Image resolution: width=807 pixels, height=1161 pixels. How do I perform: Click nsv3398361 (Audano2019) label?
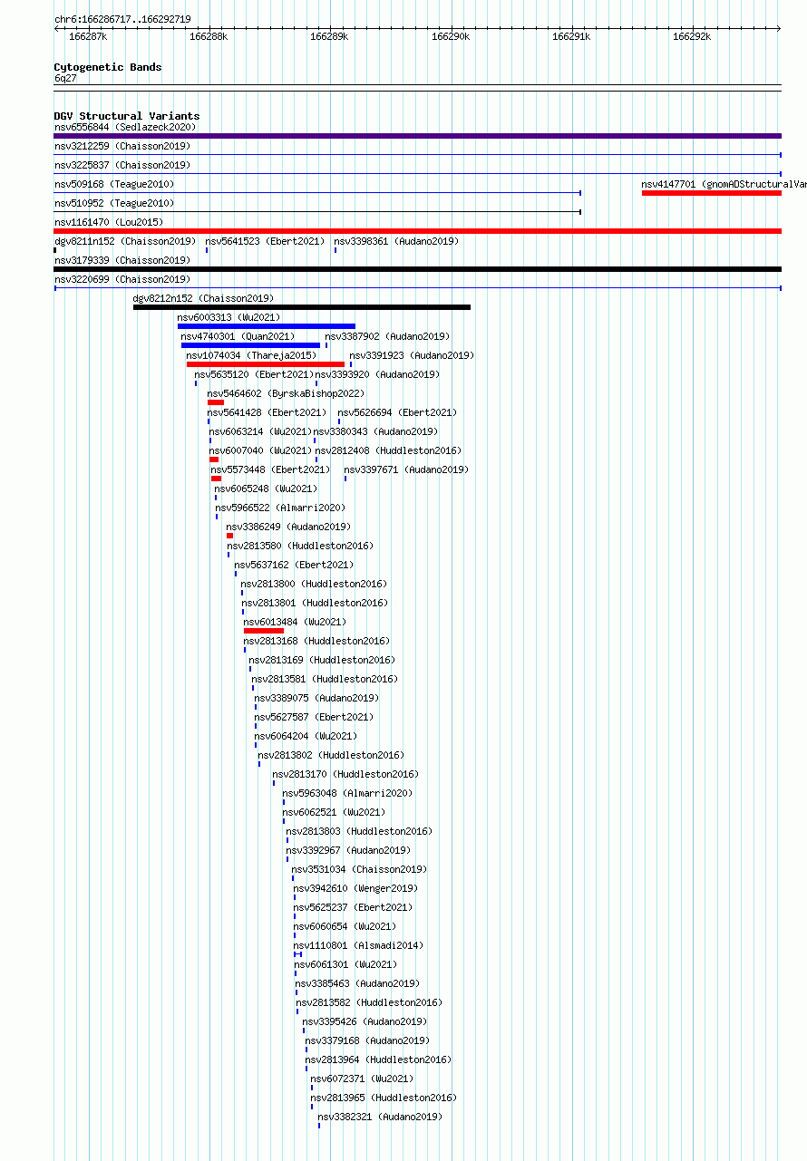[397, 241]
